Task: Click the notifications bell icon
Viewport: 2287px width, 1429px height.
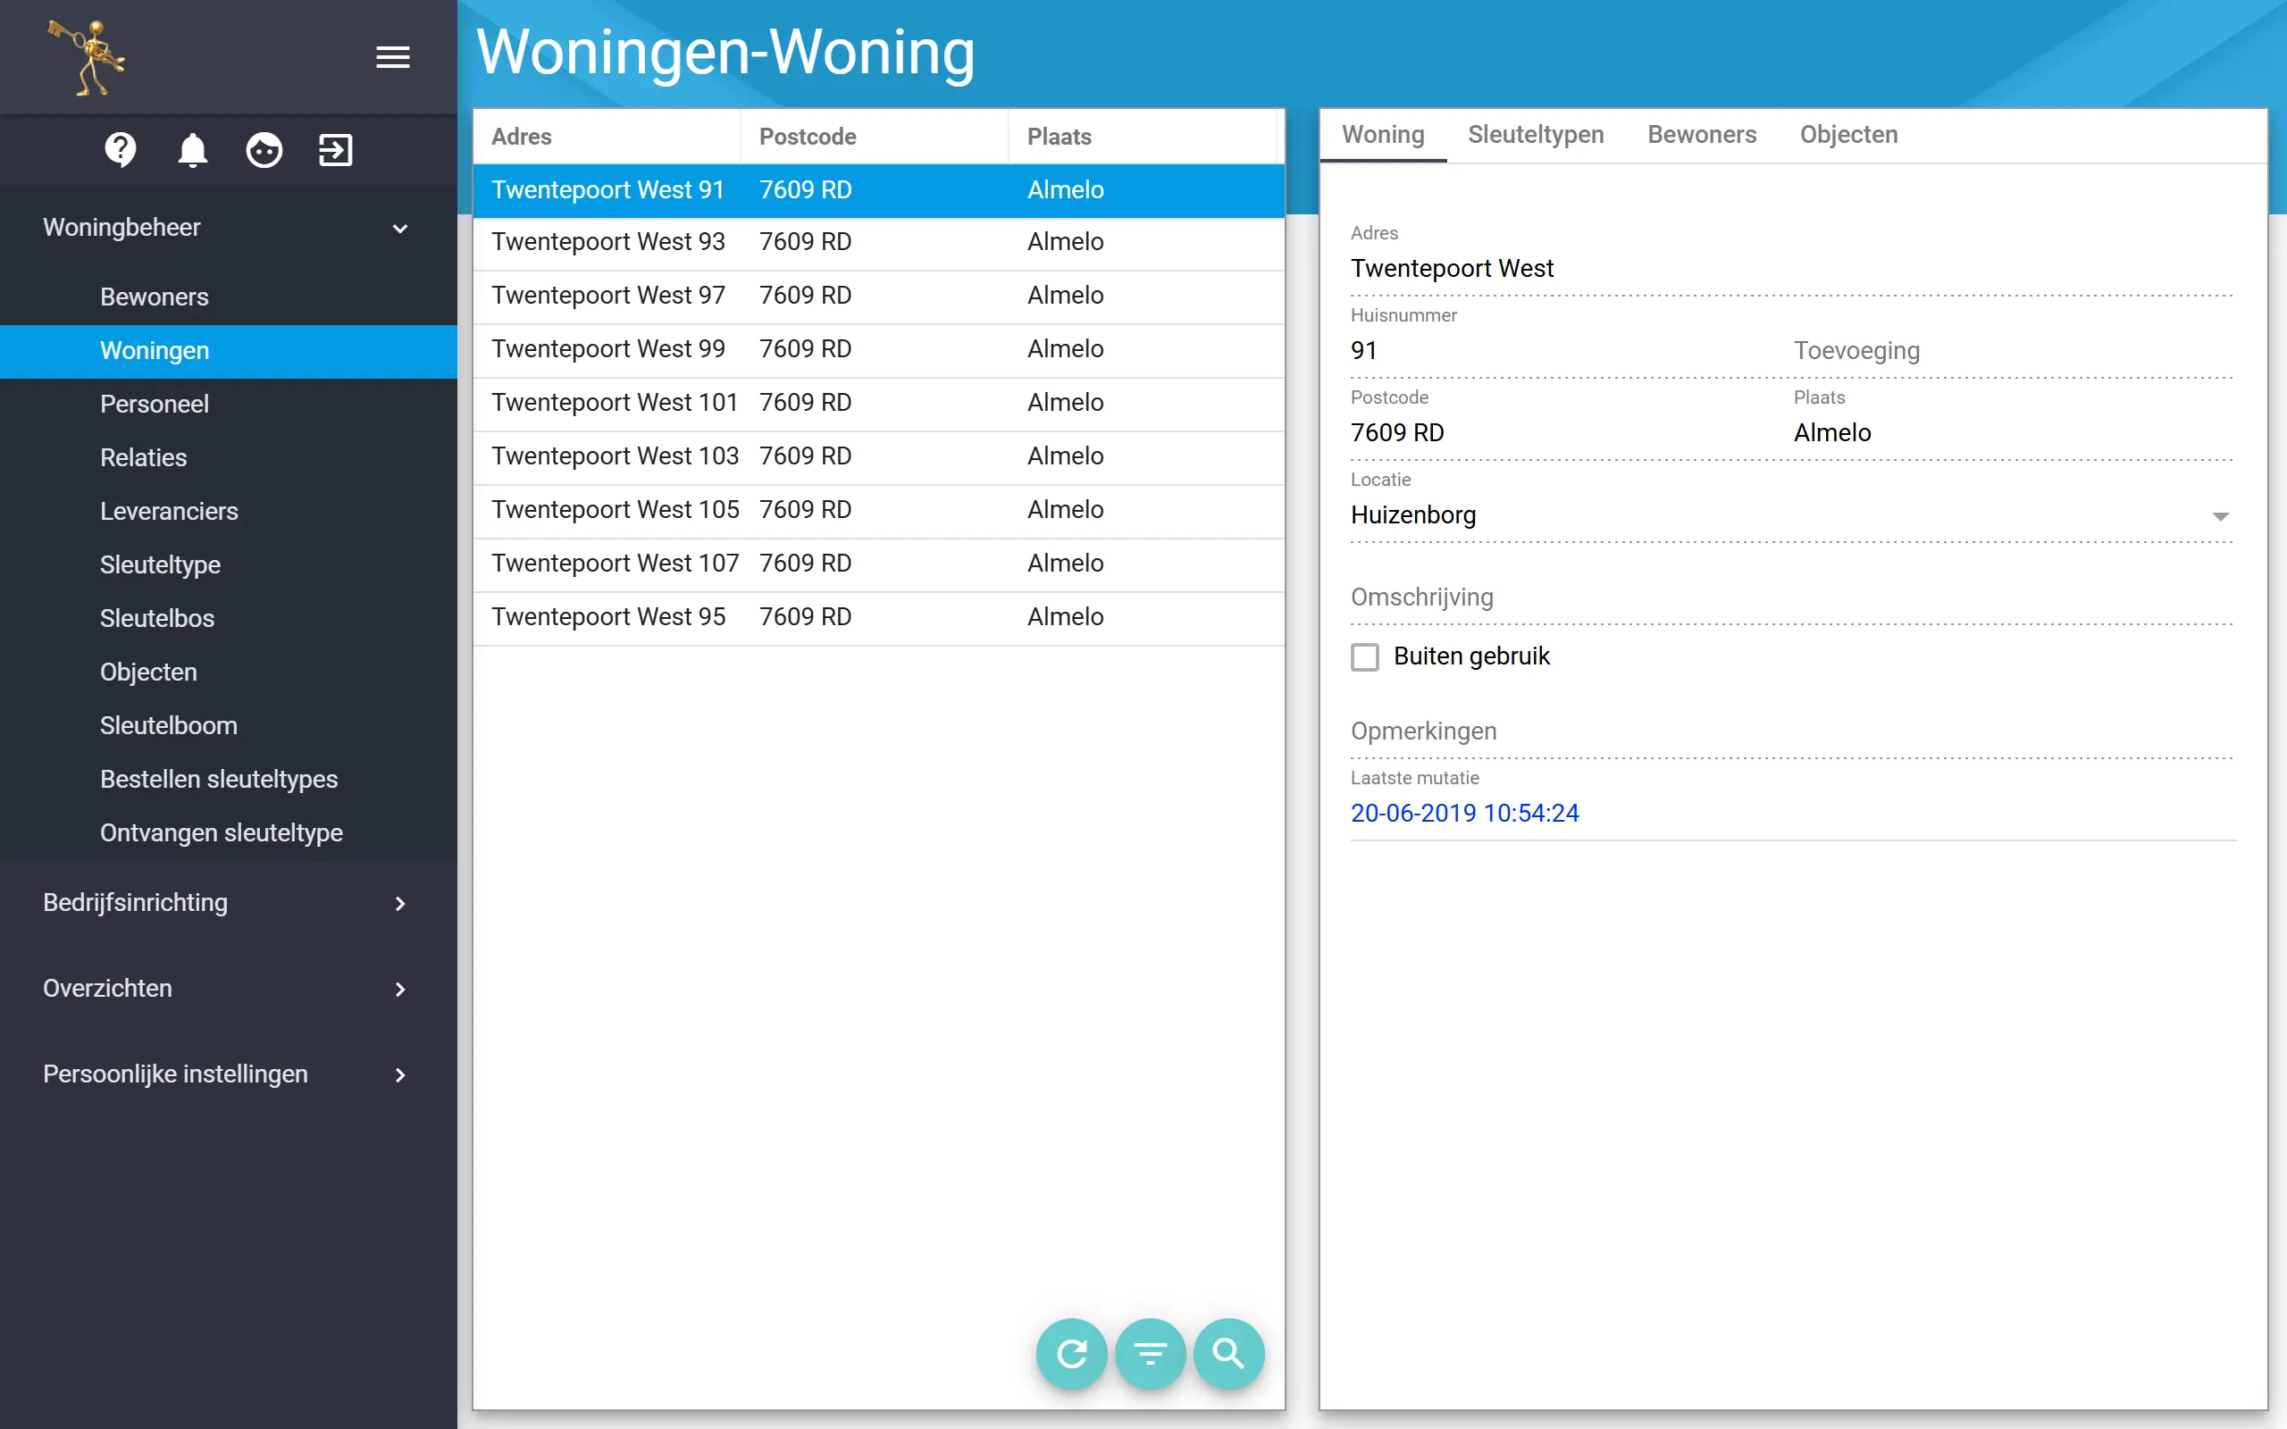Action: coord(193,149)
